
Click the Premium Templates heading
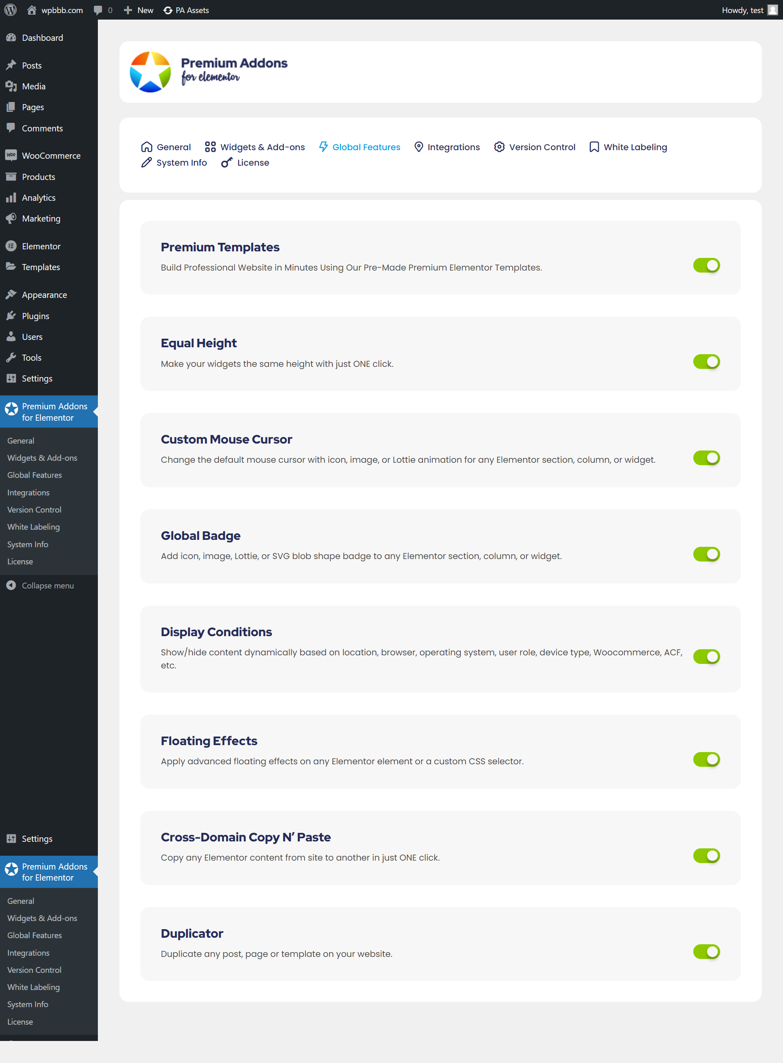click(220, 247)
